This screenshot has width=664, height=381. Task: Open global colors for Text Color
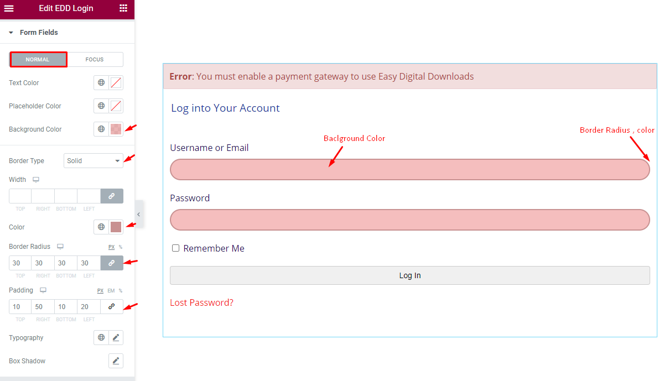tap(101, 82)
